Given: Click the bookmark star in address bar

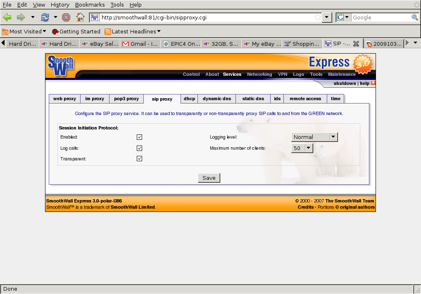Looking at the screenshot, I should (x=317, y=17).
